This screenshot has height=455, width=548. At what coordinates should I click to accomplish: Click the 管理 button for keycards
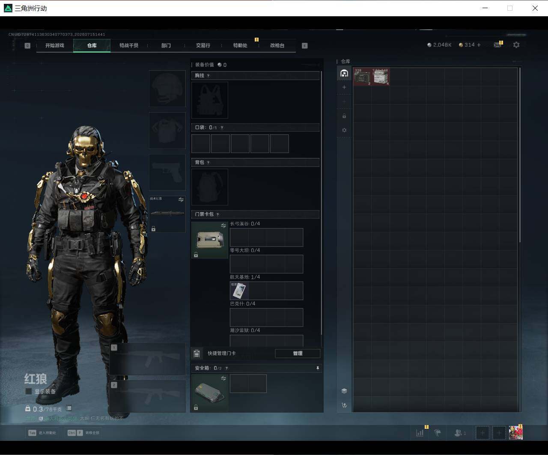pos(298,353)
